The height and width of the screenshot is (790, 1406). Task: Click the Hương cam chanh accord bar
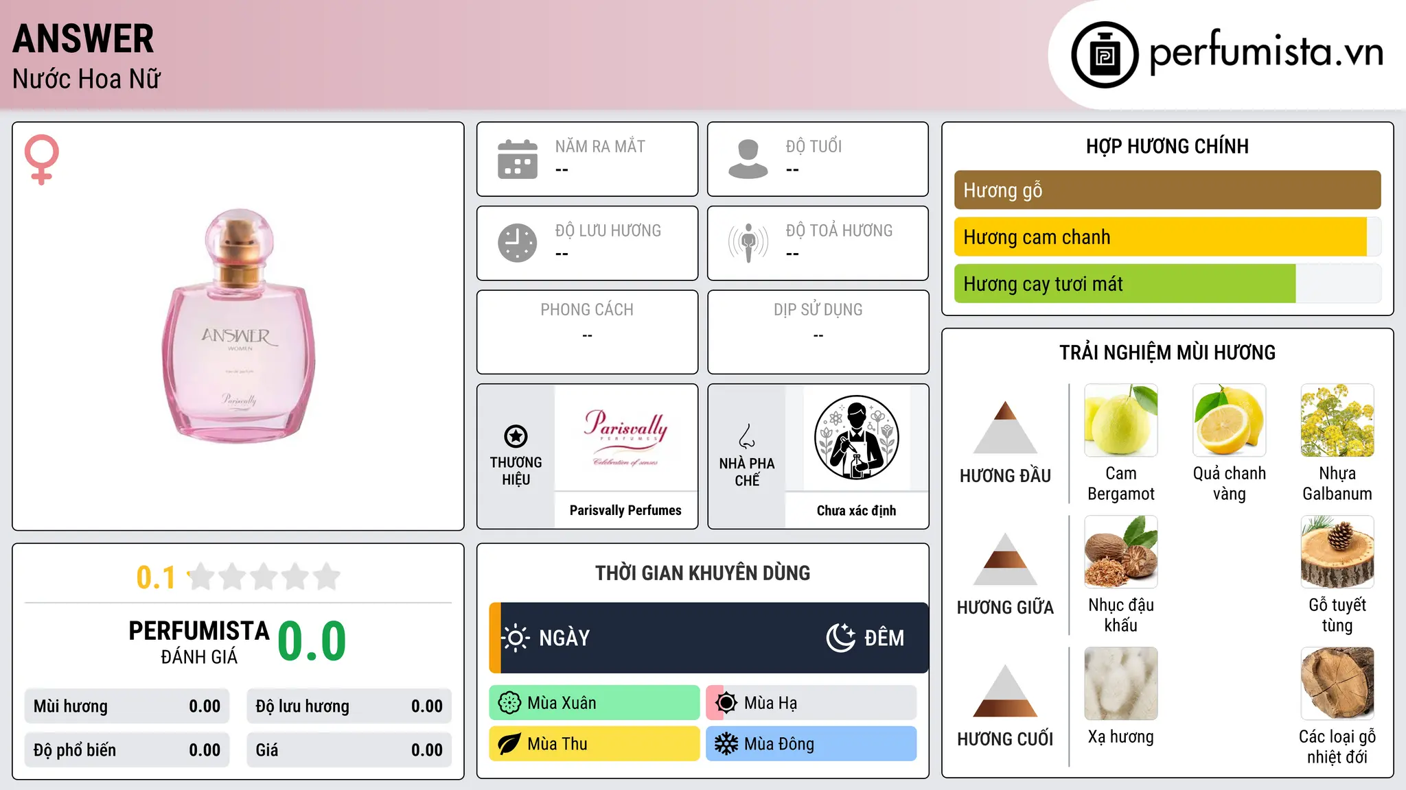pos(1167,237)
